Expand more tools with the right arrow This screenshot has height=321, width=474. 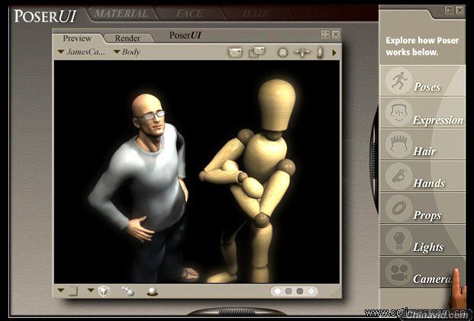point(334,53)
